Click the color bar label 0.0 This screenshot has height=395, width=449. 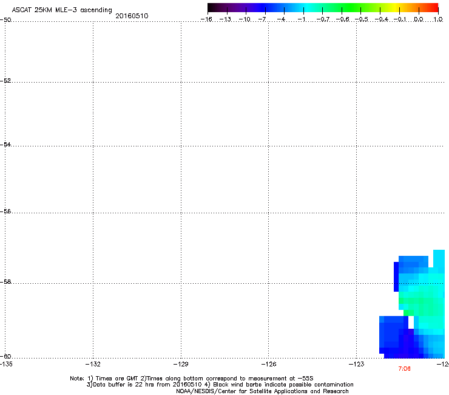pyautogui.click(x=419, y=19)
